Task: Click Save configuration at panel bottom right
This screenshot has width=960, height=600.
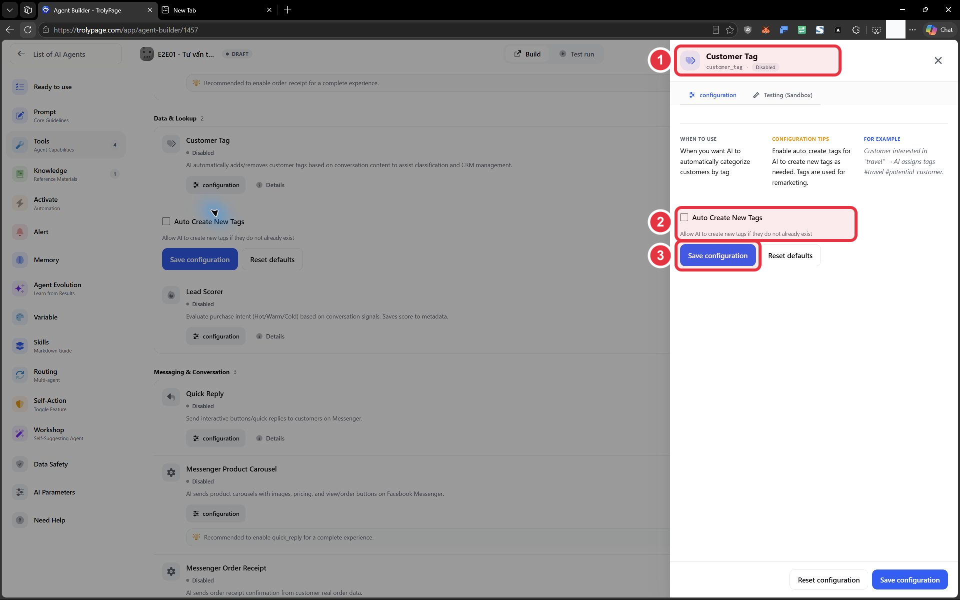Action: pyautogui.click(x=909, y=580)
